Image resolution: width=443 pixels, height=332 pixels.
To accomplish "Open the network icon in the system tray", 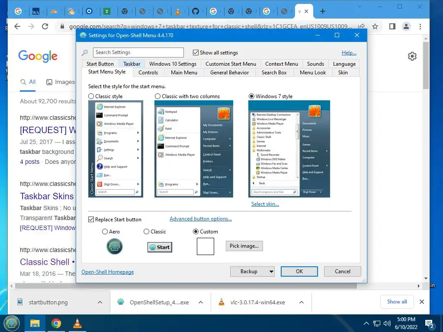I will click(377, 323).
